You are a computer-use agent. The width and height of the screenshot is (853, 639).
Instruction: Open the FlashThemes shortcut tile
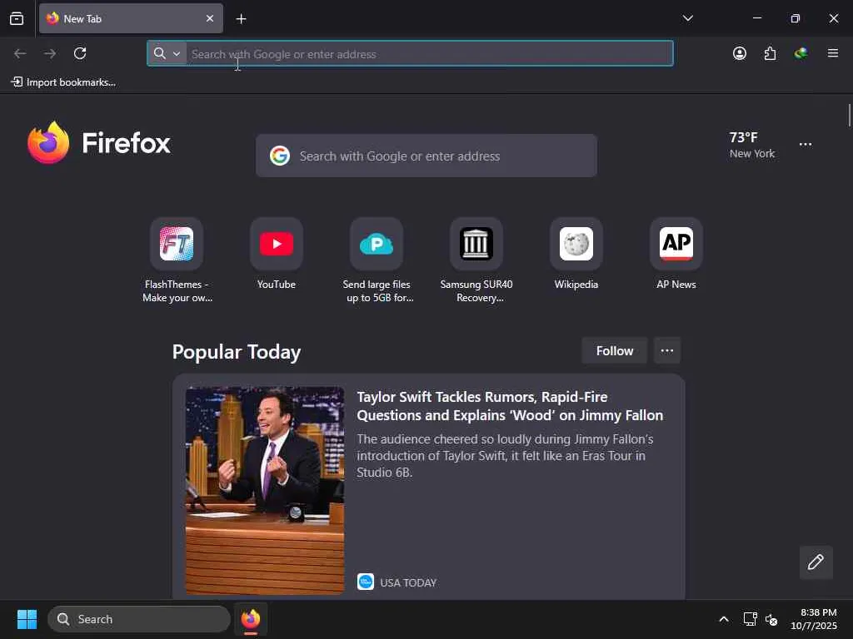(x=177, y=244)
